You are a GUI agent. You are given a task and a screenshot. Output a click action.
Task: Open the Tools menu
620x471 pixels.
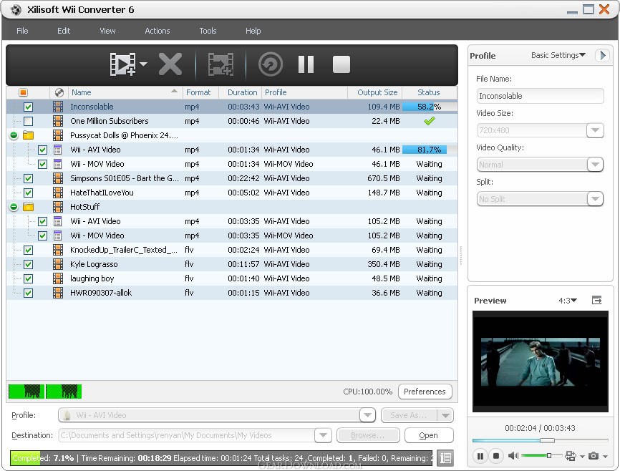208,31
